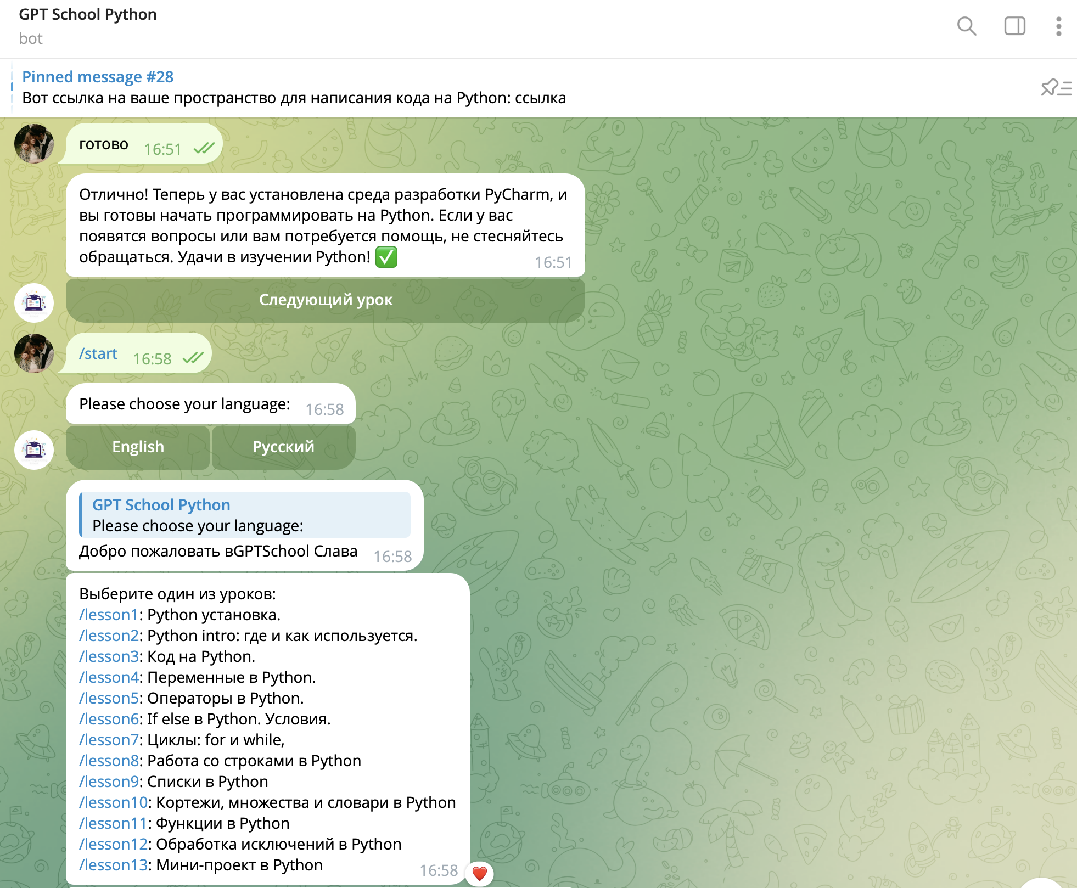
Task: Click the /start command link
Action: 98,353
